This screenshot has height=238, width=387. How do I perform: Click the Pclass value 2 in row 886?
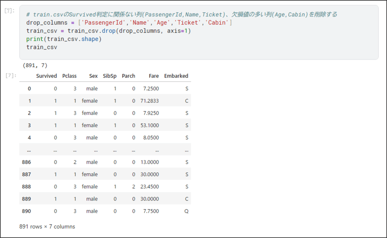(75, 162)
